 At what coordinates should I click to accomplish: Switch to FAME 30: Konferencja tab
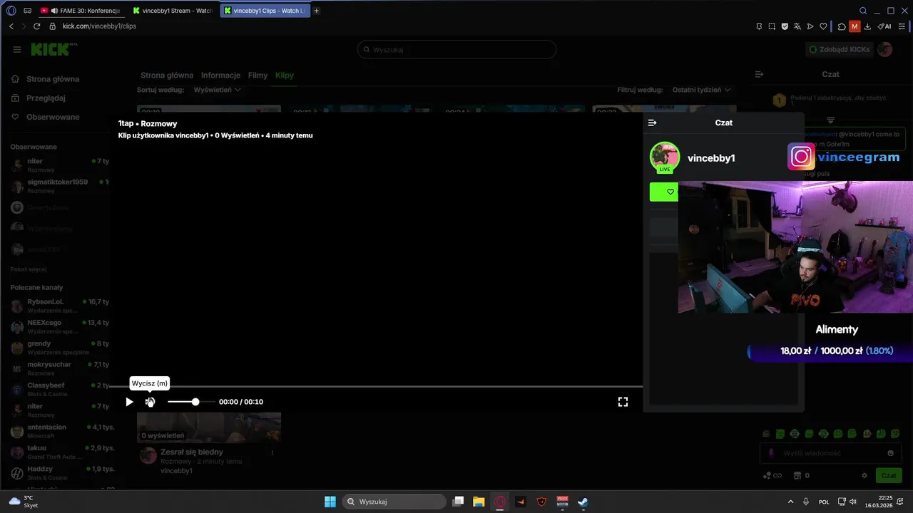[x=81, y=11]
